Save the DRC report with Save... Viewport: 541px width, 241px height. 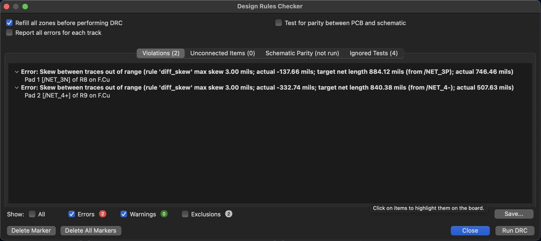point(514,214)
